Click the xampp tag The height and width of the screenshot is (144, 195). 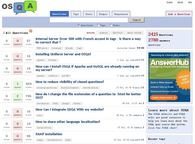click(x=40, y=140)
